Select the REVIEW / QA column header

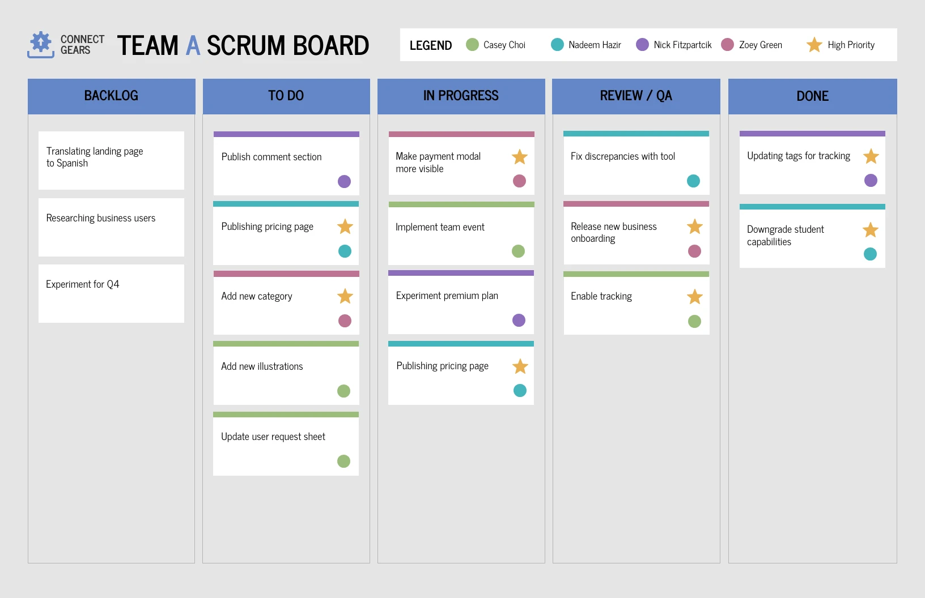point(636,96)
